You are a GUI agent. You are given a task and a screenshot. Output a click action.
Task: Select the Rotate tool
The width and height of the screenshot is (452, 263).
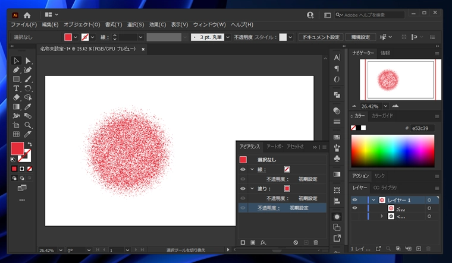pos(28,88)
